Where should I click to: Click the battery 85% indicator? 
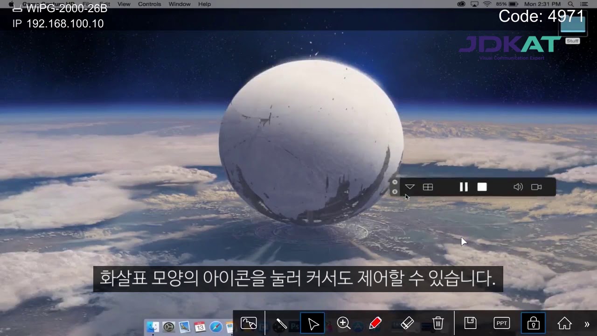click(x=507, y=4)
